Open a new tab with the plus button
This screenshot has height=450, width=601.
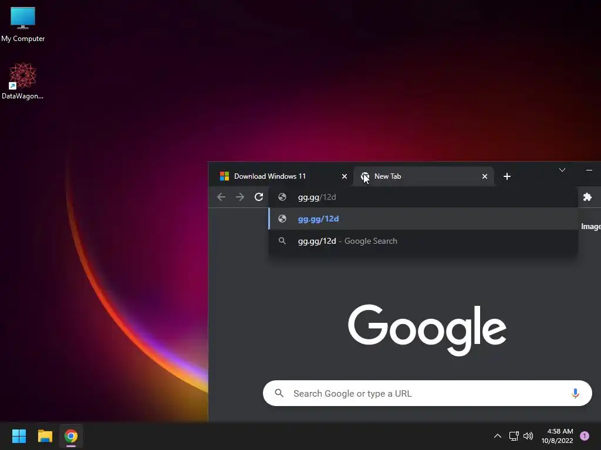click(x=507, y=176)
